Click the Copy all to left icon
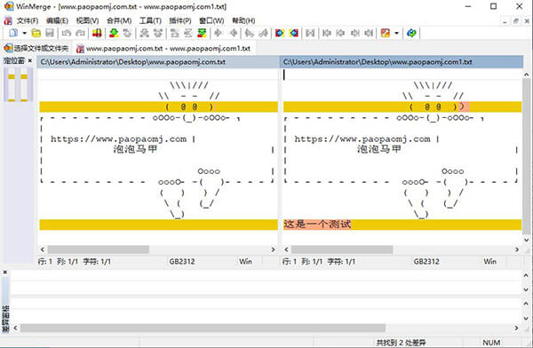 pos(294,33)
